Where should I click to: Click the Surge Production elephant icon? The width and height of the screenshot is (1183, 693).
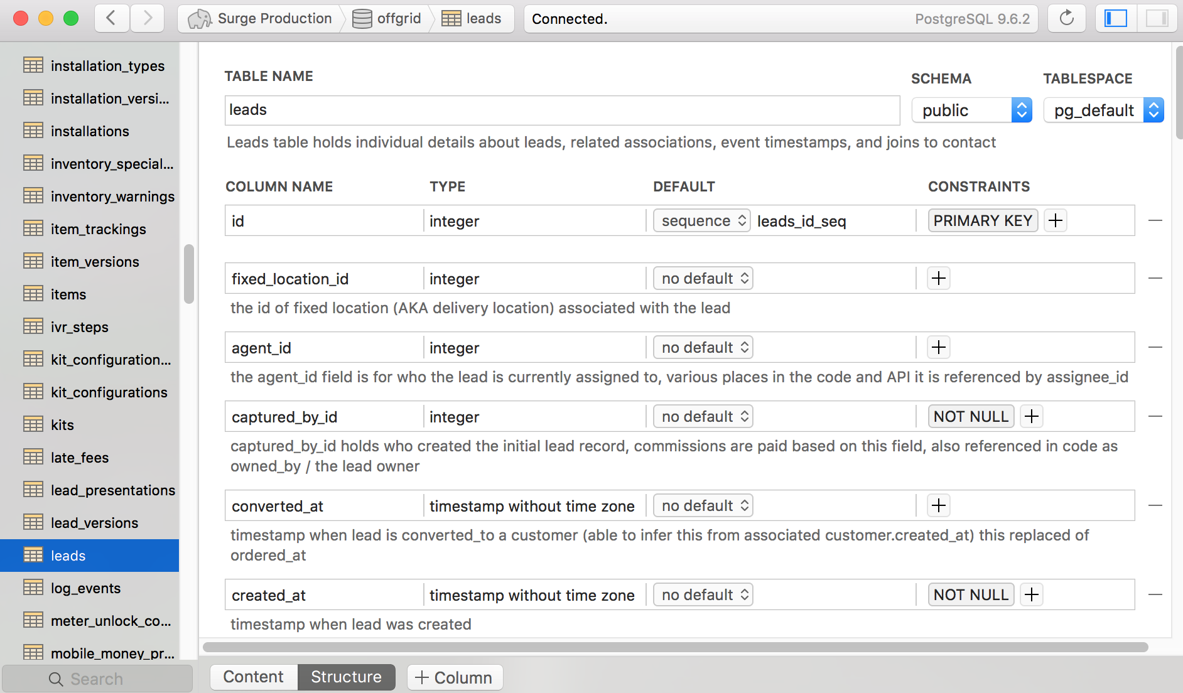click(x=200, y=19)
